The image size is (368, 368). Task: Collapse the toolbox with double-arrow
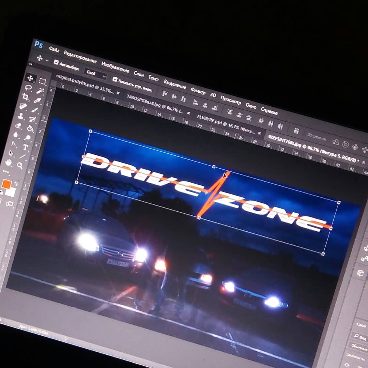[31, 64]
